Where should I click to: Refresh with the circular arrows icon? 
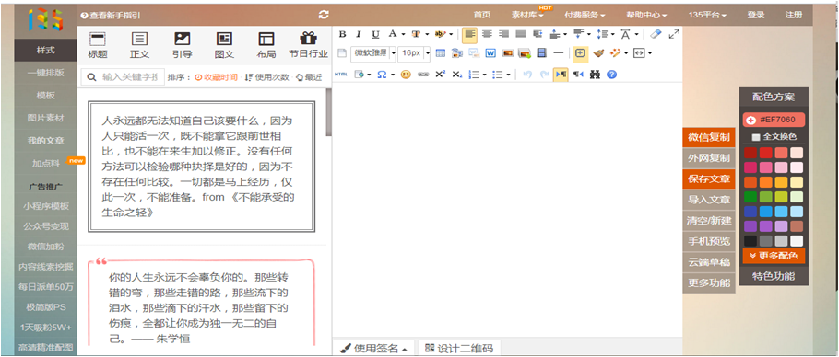(324, 15)
